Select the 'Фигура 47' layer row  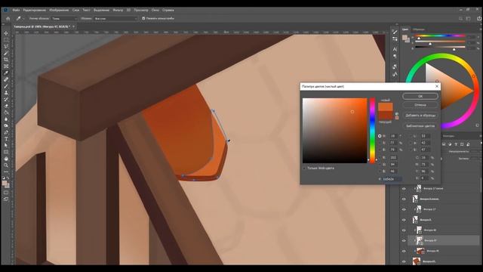coord(444,240)
